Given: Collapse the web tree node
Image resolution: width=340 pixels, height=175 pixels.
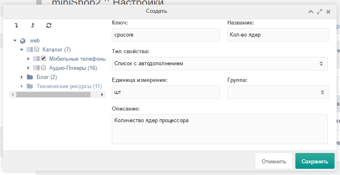Looking at the screenshot, I should [x=15, y=40].
